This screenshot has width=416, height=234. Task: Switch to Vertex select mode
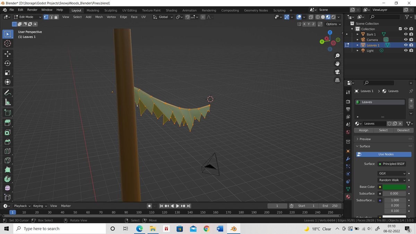pos(46,17)
